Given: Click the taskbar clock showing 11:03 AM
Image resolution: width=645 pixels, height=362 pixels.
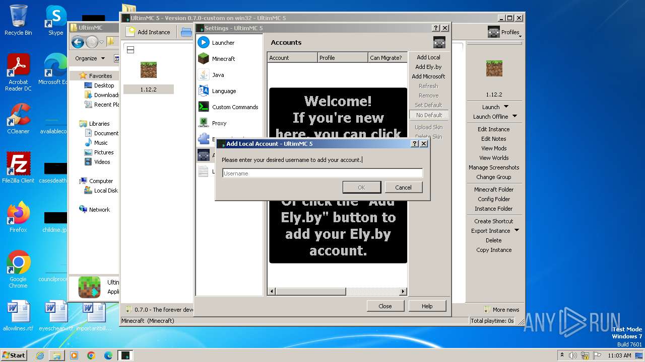Looking at the screenshot, I should (619, 355).
